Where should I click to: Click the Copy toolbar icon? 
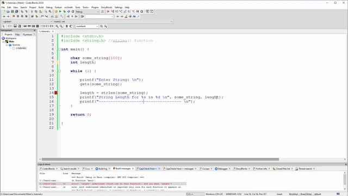(x=36, y=11)
